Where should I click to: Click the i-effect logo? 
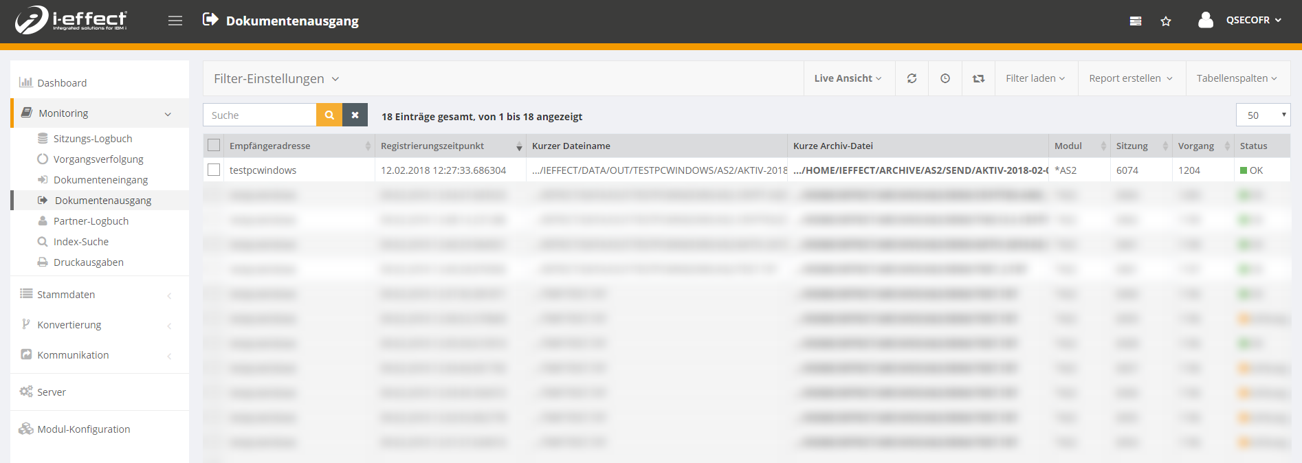(71, 20)
